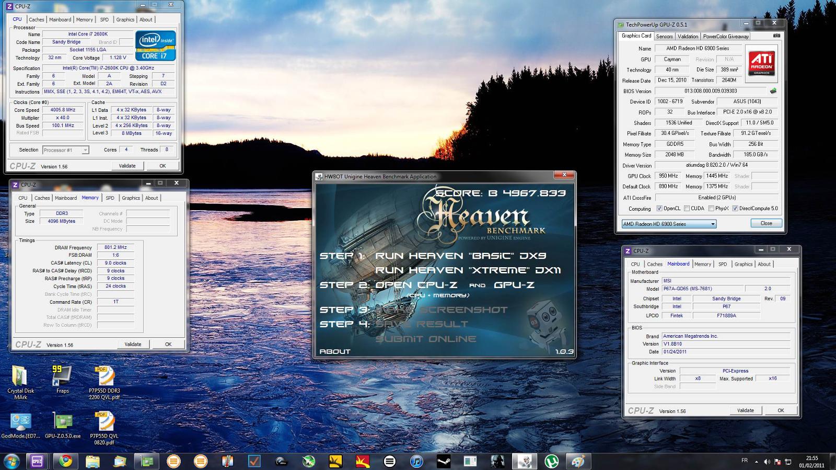Open SPD tab in top-left CPU-Z window
This screenshot has height=470, width=836.
pos(104,20)
